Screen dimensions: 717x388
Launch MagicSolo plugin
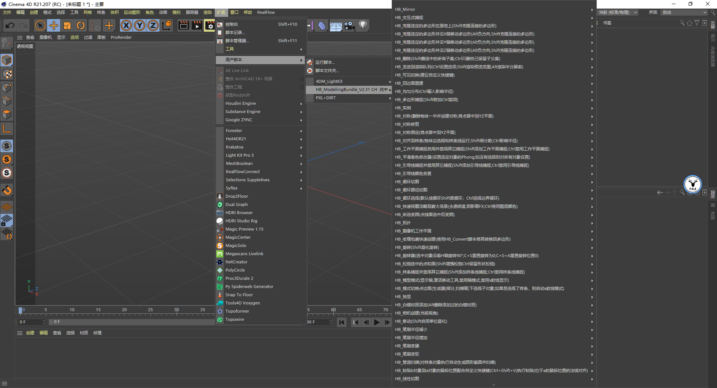pyautogui.click(x=261, y=245)
